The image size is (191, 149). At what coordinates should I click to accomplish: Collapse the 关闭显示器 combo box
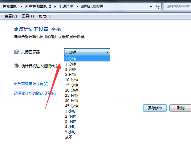pos(108,52)
